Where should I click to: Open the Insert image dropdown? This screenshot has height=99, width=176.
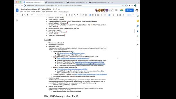click(x=86, y=15)
